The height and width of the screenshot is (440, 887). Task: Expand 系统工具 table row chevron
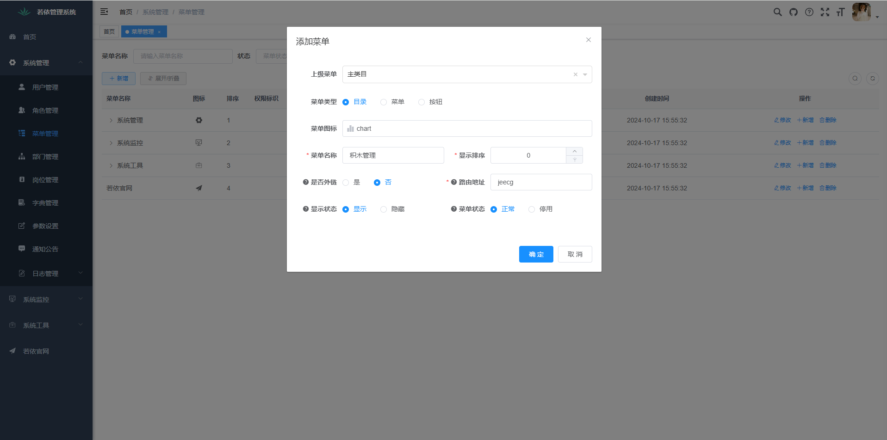pyautogui.click(x=111, y=165)
